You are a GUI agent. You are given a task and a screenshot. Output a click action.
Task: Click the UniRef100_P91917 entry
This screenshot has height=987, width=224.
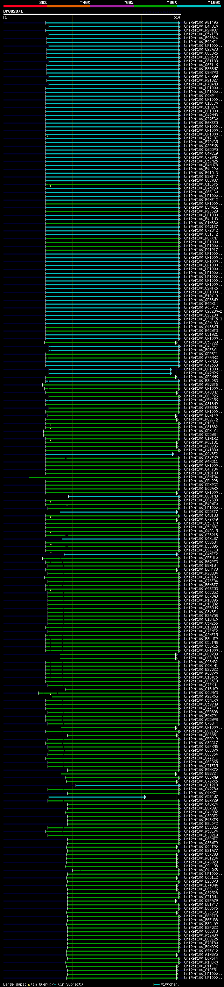point(201,250)
